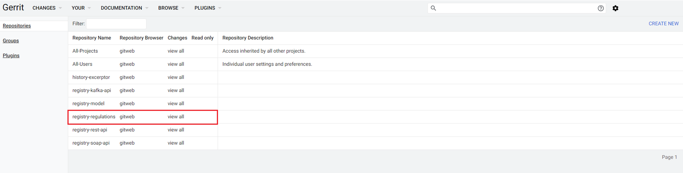Open gitweb for registry-soap-api
The image size is (683, 173).
127,143
